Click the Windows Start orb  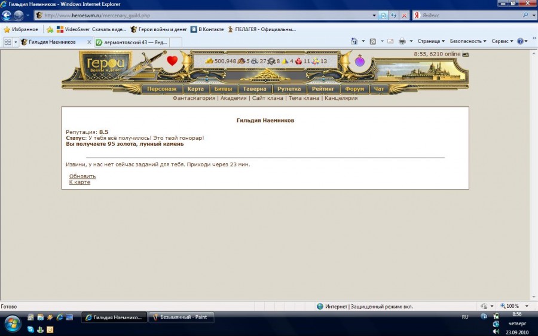pyautogui.click(x=13, y=323)
